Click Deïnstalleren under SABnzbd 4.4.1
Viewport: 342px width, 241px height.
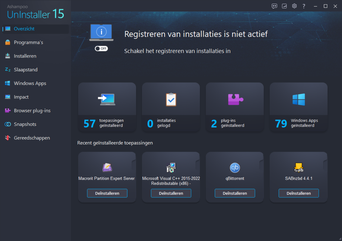pyautogui.click(x=299, y=193)
